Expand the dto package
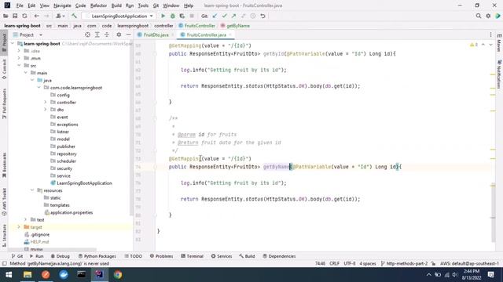Viewport: 503px width, 282px height. [46, 110]
